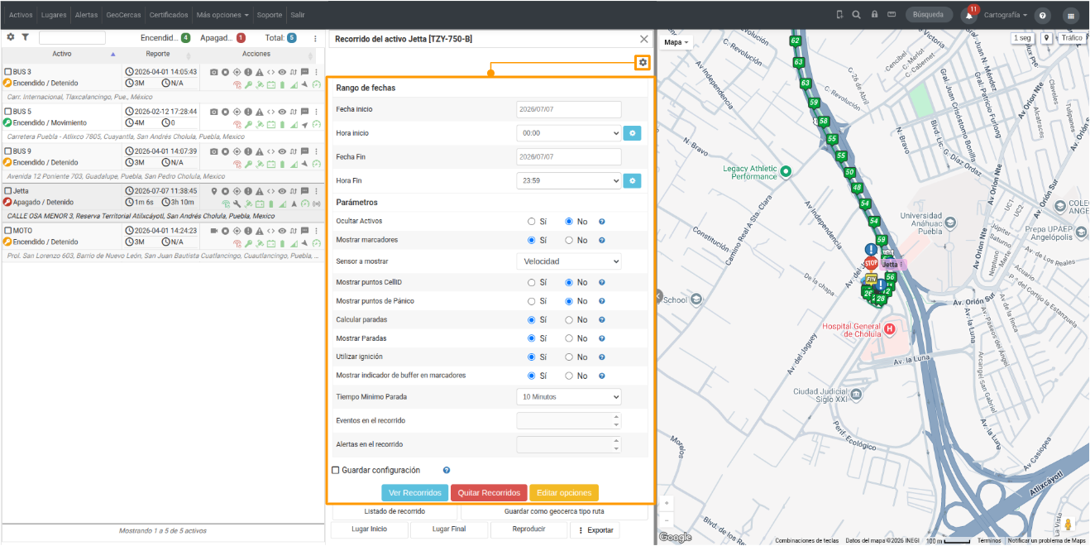This screenshot has height=546, width=1090.
Task: Open the Más opciones menu
Action: pos(223,15)
